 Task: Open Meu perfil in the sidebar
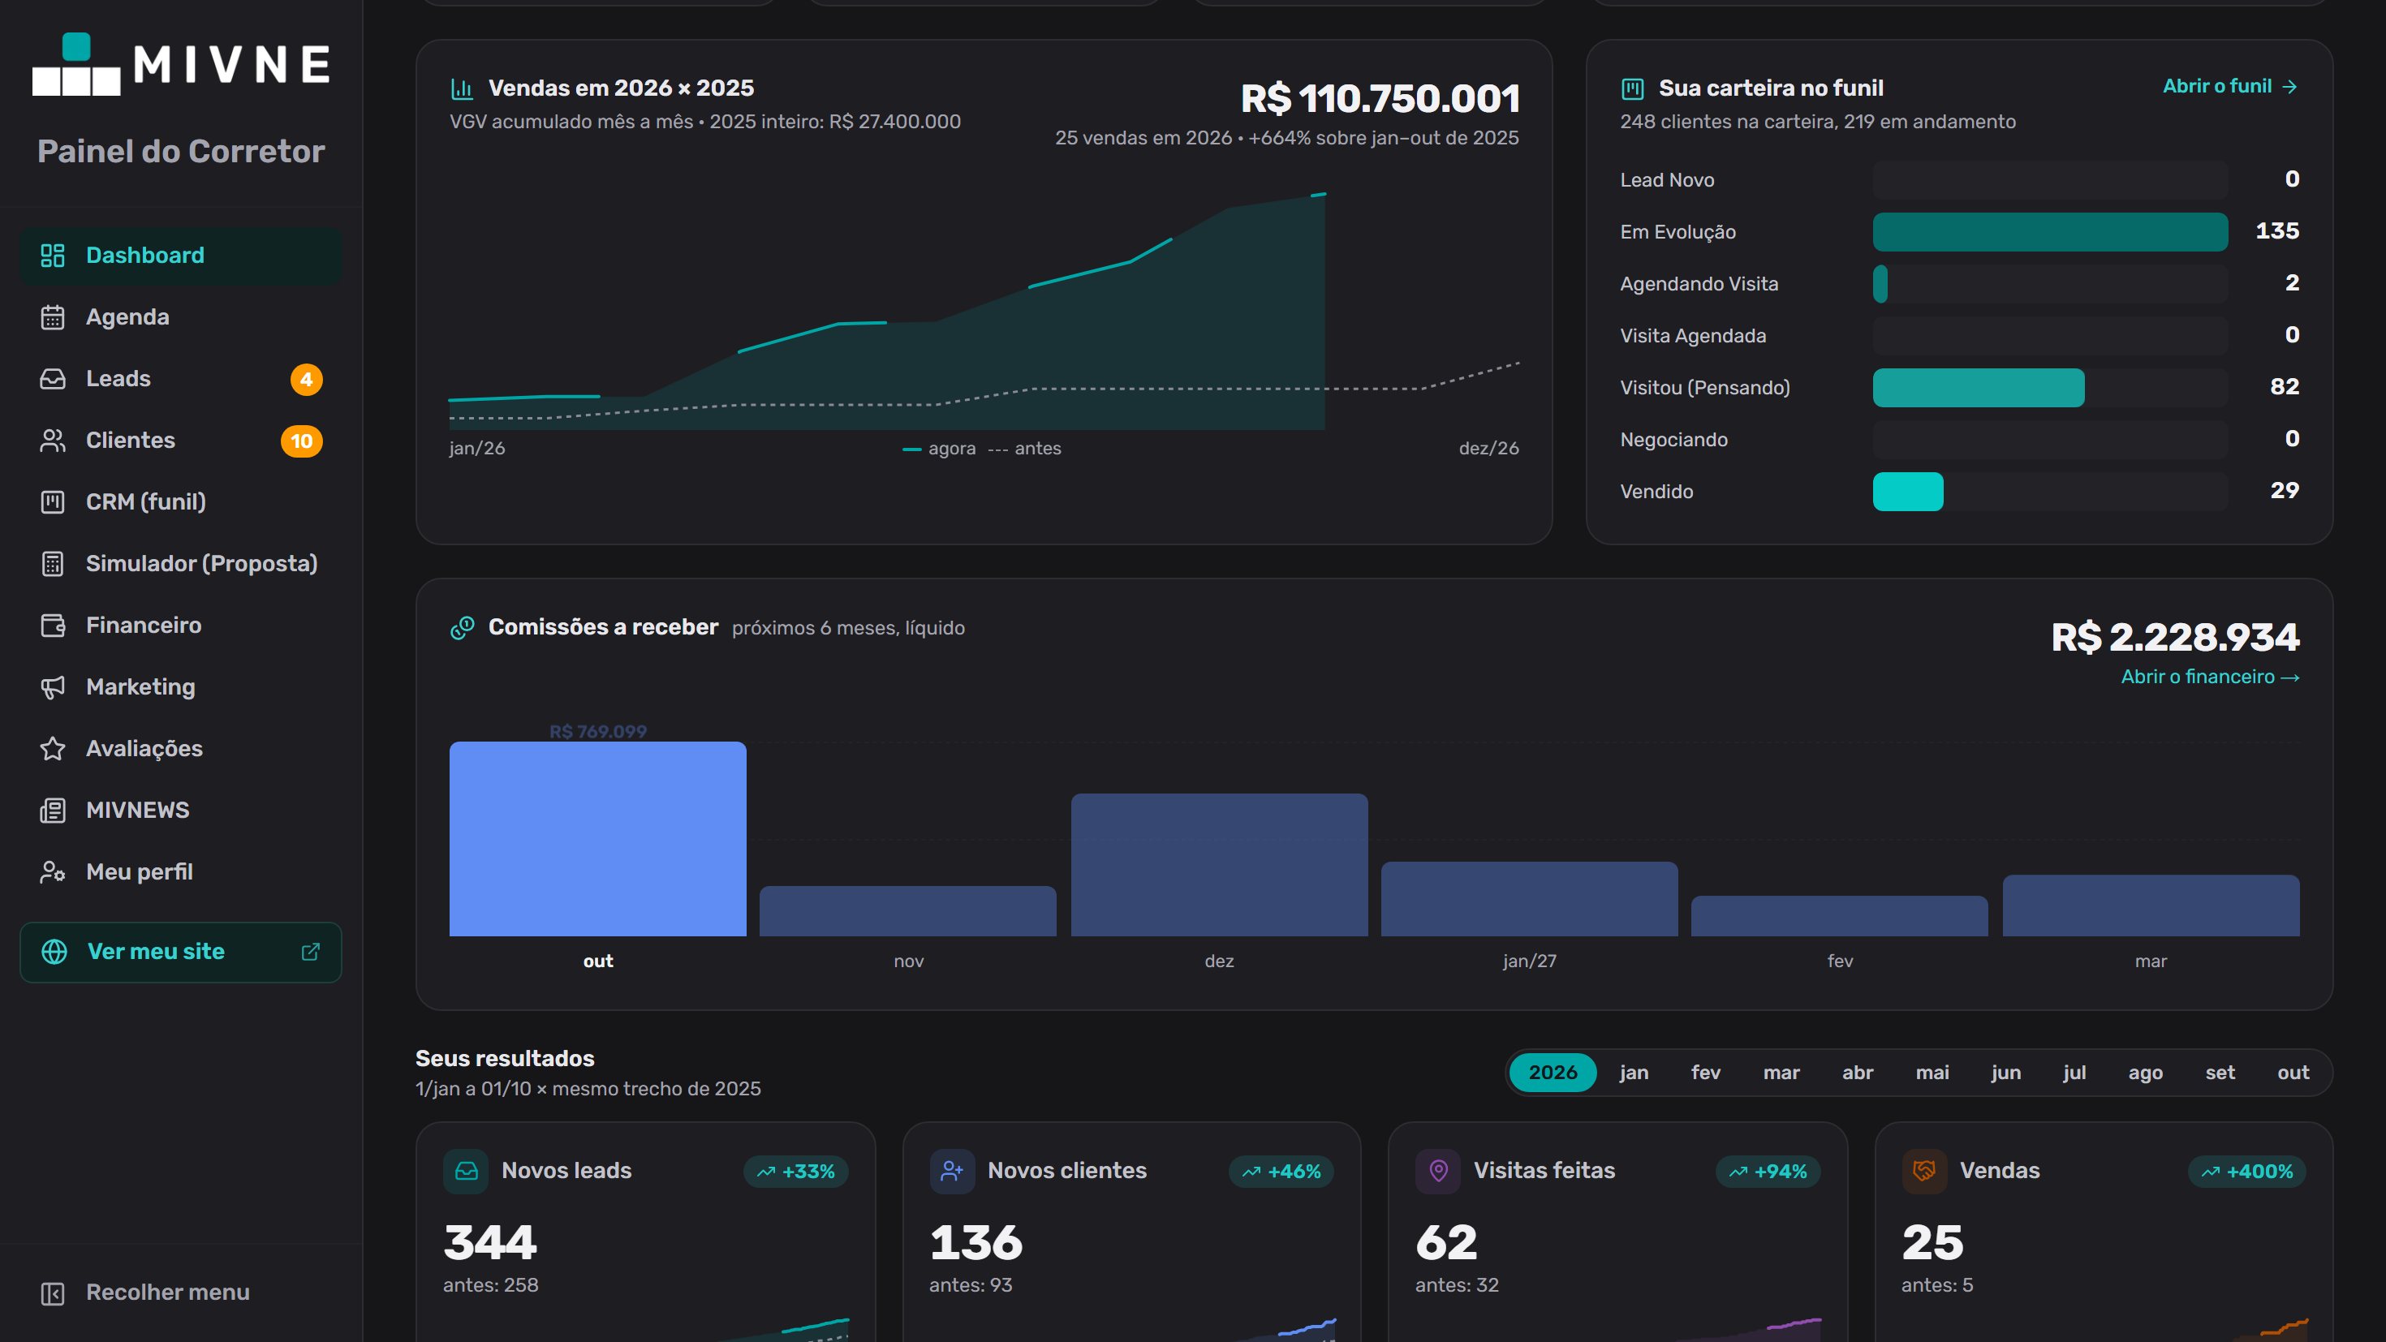(x=181, y=872)
